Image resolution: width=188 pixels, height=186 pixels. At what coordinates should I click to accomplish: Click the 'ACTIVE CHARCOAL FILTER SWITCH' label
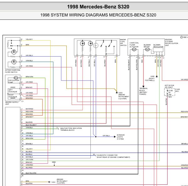[13, 71]
